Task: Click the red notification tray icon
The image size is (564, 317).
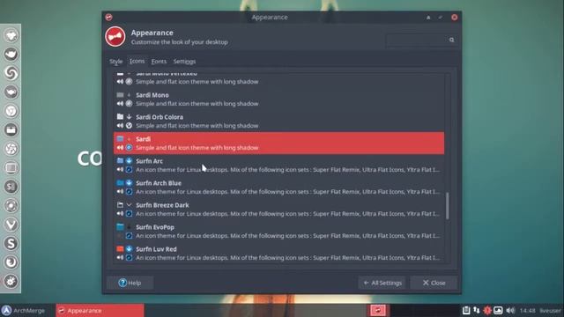Action: click(x=487, y=310)
